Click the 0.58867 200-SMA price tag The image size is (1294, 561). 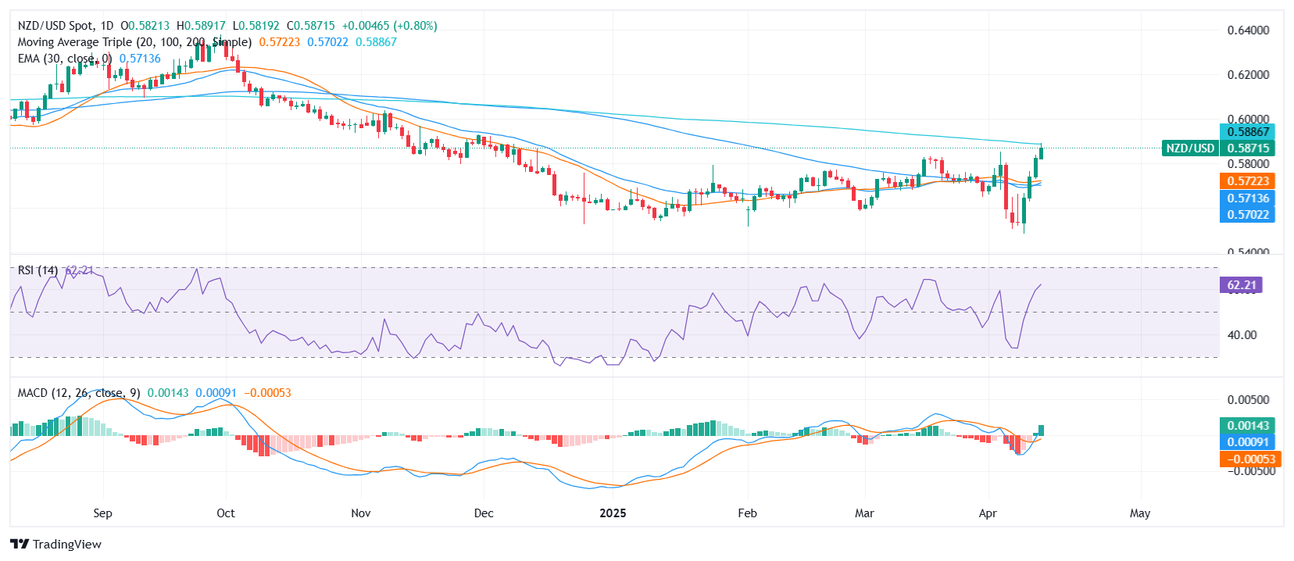tap(1247, 132)
